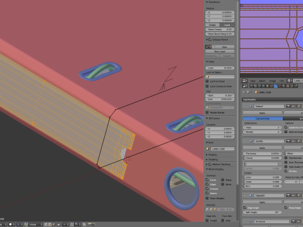The height and width of the screenshot is (227, 303).
Task: Click the Solidify modifier type icon
Action: pyautogui.click(x=251, y=141)
